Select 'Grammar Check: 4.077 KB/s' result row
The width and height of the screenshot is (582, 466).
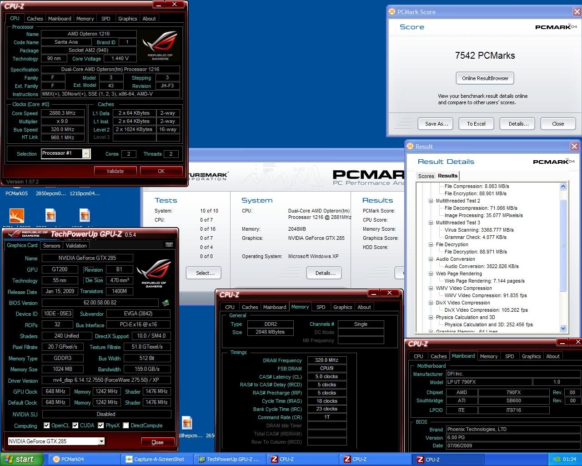point(475,237)
